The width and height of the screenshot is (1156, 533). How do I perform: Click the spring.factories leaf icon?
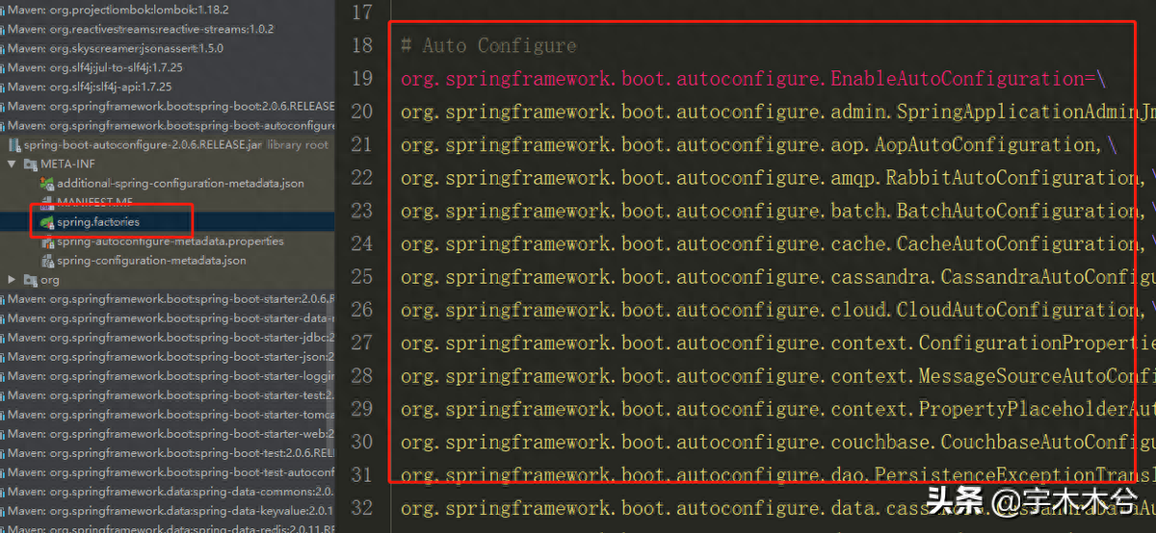[x=47, y=222]
